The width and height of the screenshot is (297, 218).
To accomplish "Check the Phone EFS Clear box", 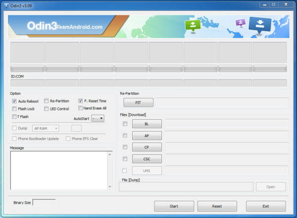I will tap(68, 139).
